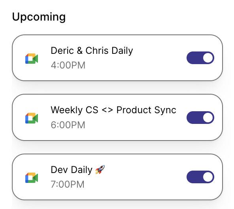Open the Deric & Chris Daily meeting title
Image resolution: width=234 pixels, height=209 pixels.
pos(92,51)
